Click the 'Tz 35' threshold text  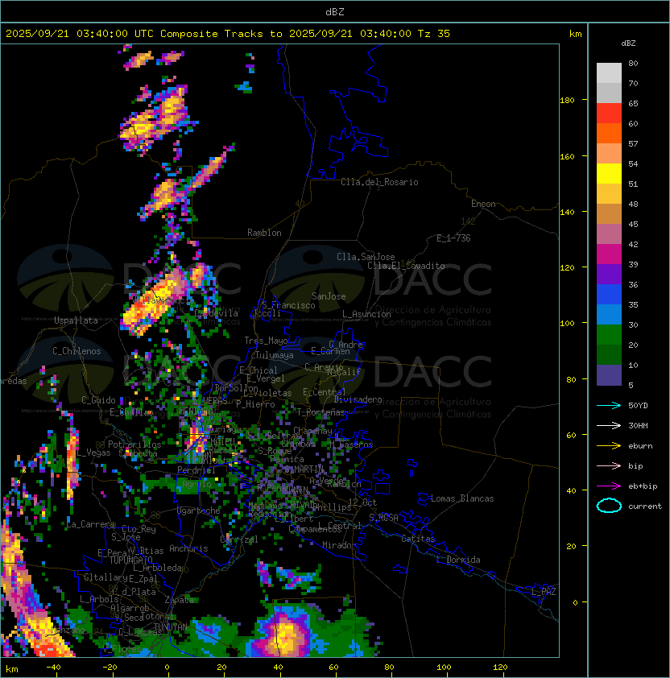434,34
